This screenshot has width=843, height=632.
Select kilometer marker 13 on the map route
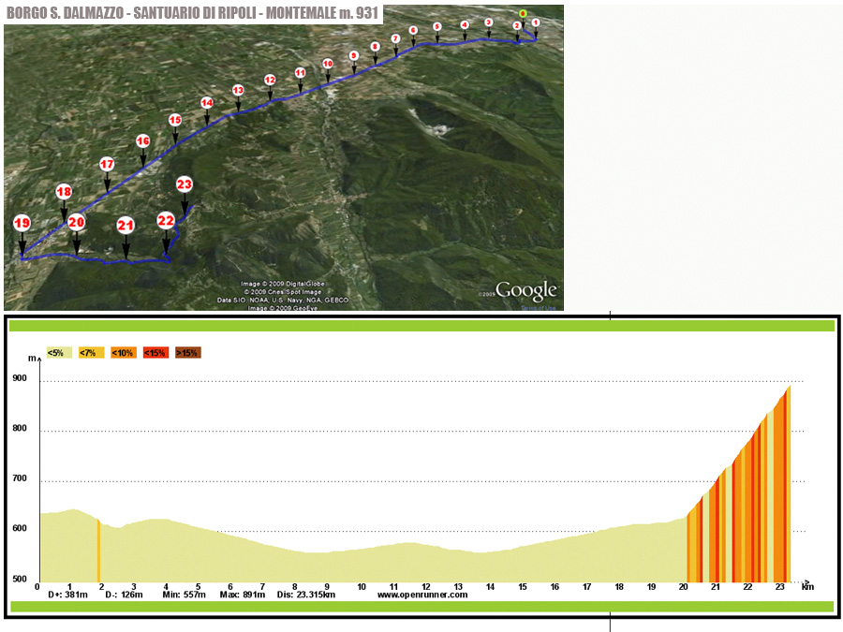click(x=238, y=90)
